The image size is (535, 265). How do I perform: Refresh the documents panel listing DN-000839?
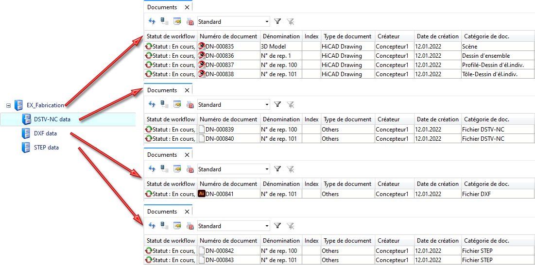[152, 104]
